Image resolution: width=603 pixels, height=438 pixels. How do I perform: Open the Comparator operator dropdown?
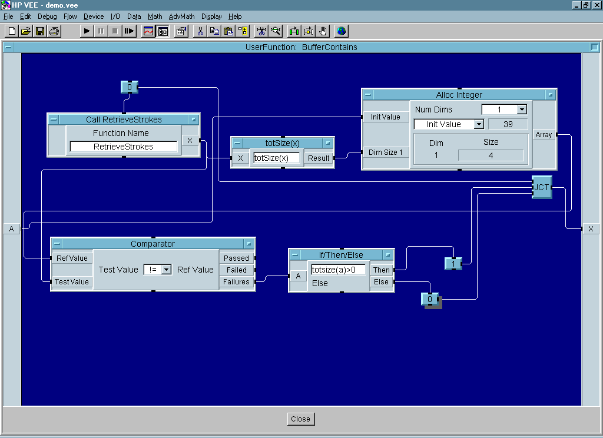click(166, 270)
